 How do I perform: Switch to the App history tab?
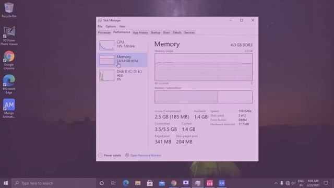pos(140,32)
